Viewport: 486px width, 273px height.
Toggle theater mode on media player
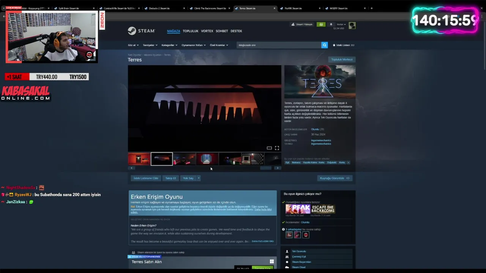click(269, 148)
